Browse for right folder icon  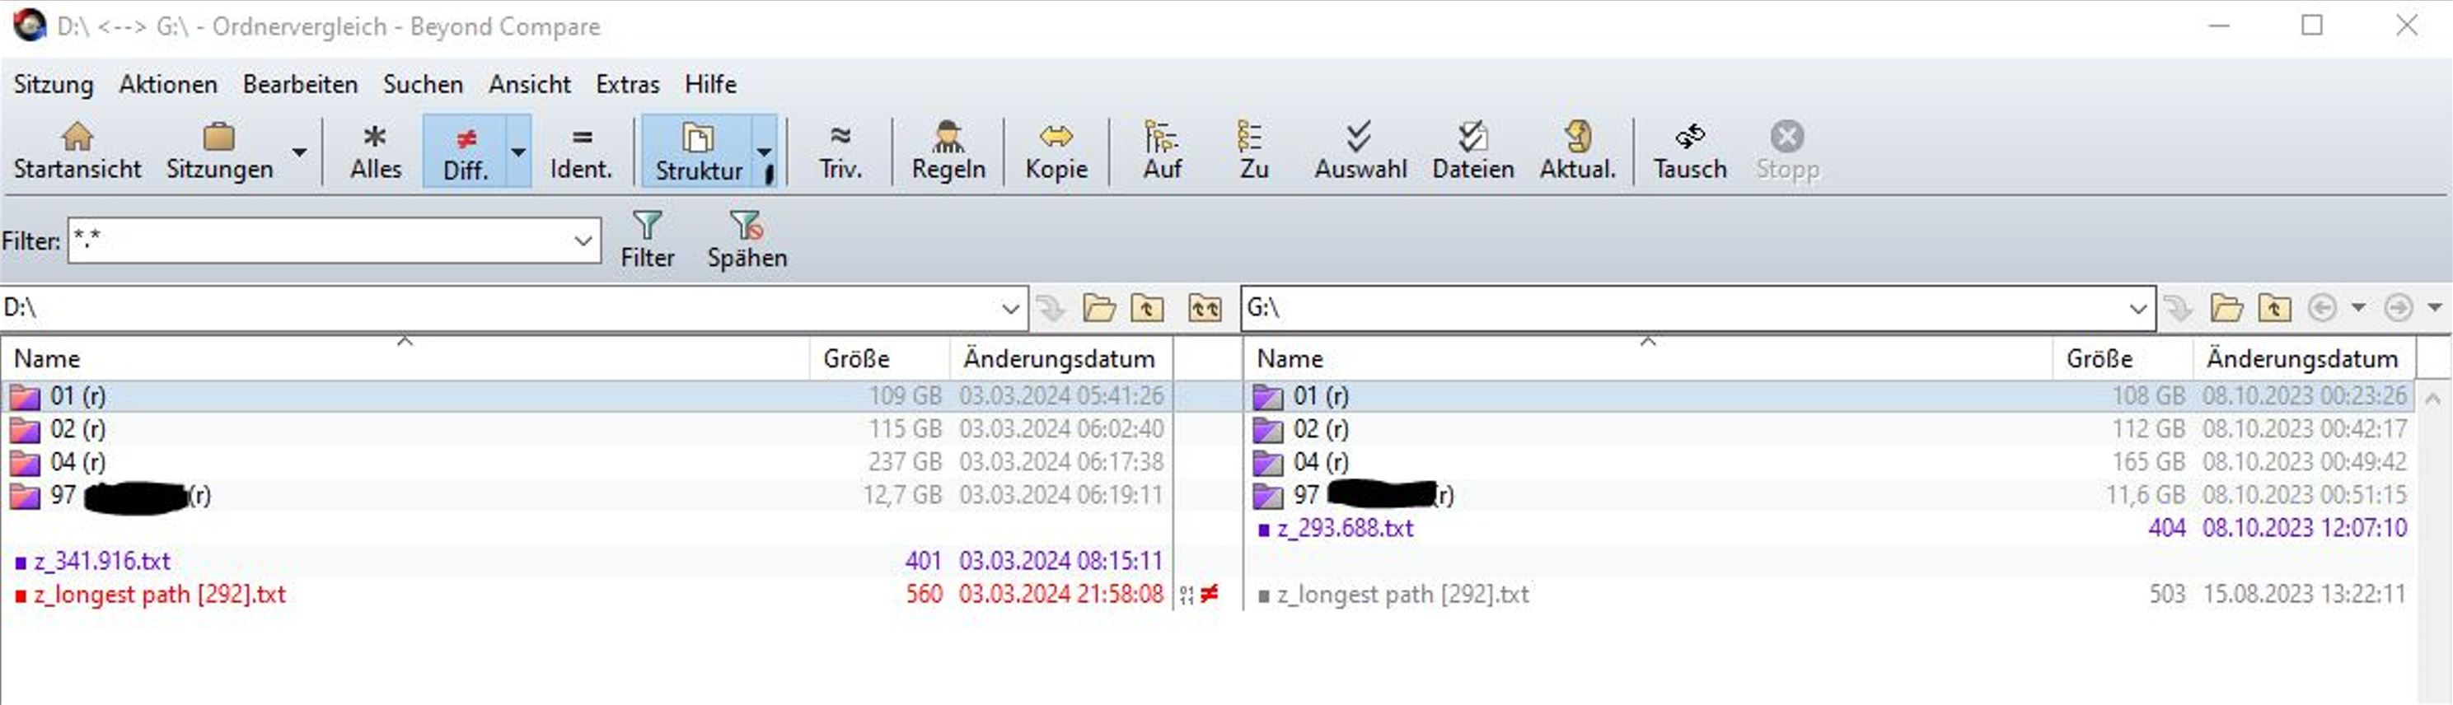point(2226,308)
